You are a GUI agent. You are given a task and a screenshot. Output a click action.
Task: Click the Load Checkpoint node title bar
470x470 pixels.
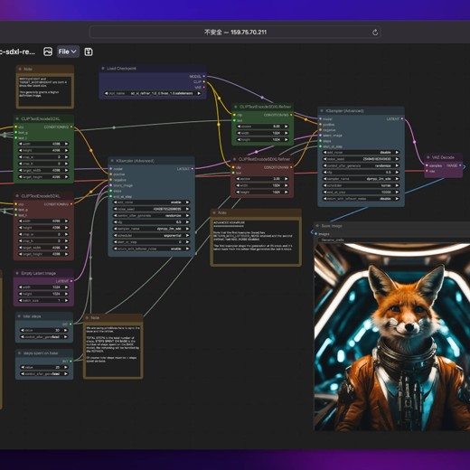[x=153, y=69]
